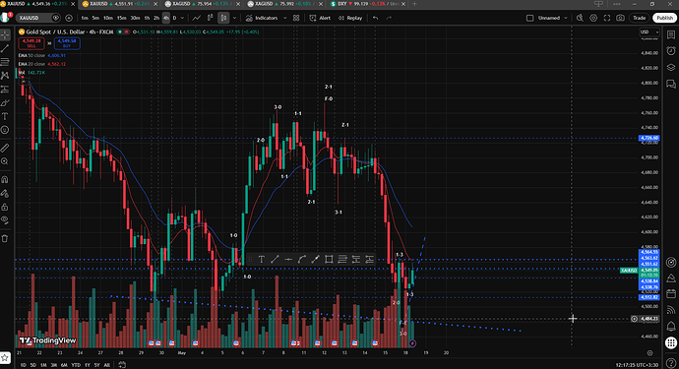Toggle hide all drawings eye
The width and height of the screenshot is (679, 369).
(5, 220)
